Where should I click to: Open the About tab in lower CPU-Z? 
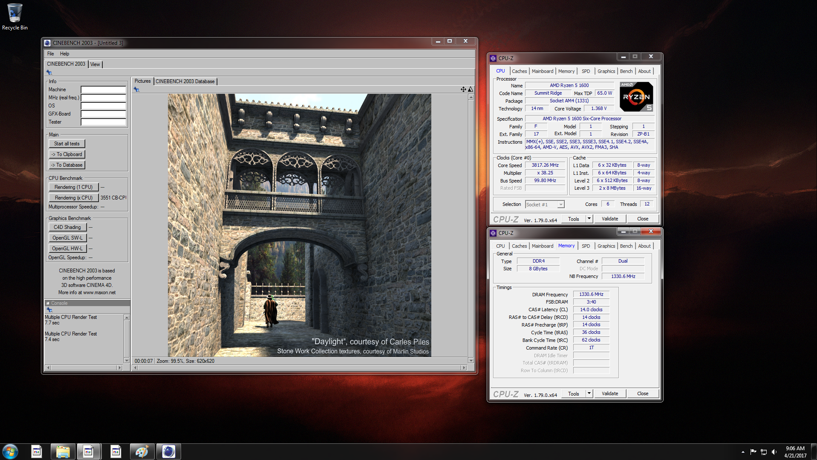click(644, 246)
